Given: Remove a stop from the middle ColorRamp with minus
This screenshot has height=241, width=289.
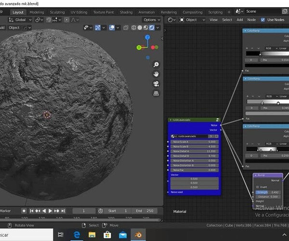Looking at the screenshot, I should point(253,96).
